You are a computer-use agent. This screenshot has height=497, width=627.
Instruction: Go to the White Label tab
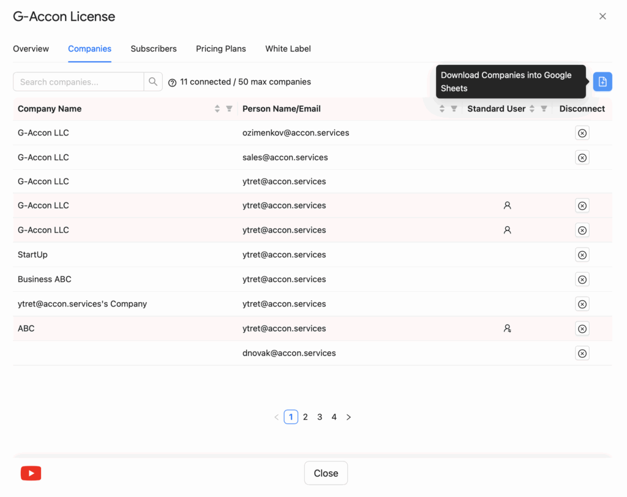288,49
